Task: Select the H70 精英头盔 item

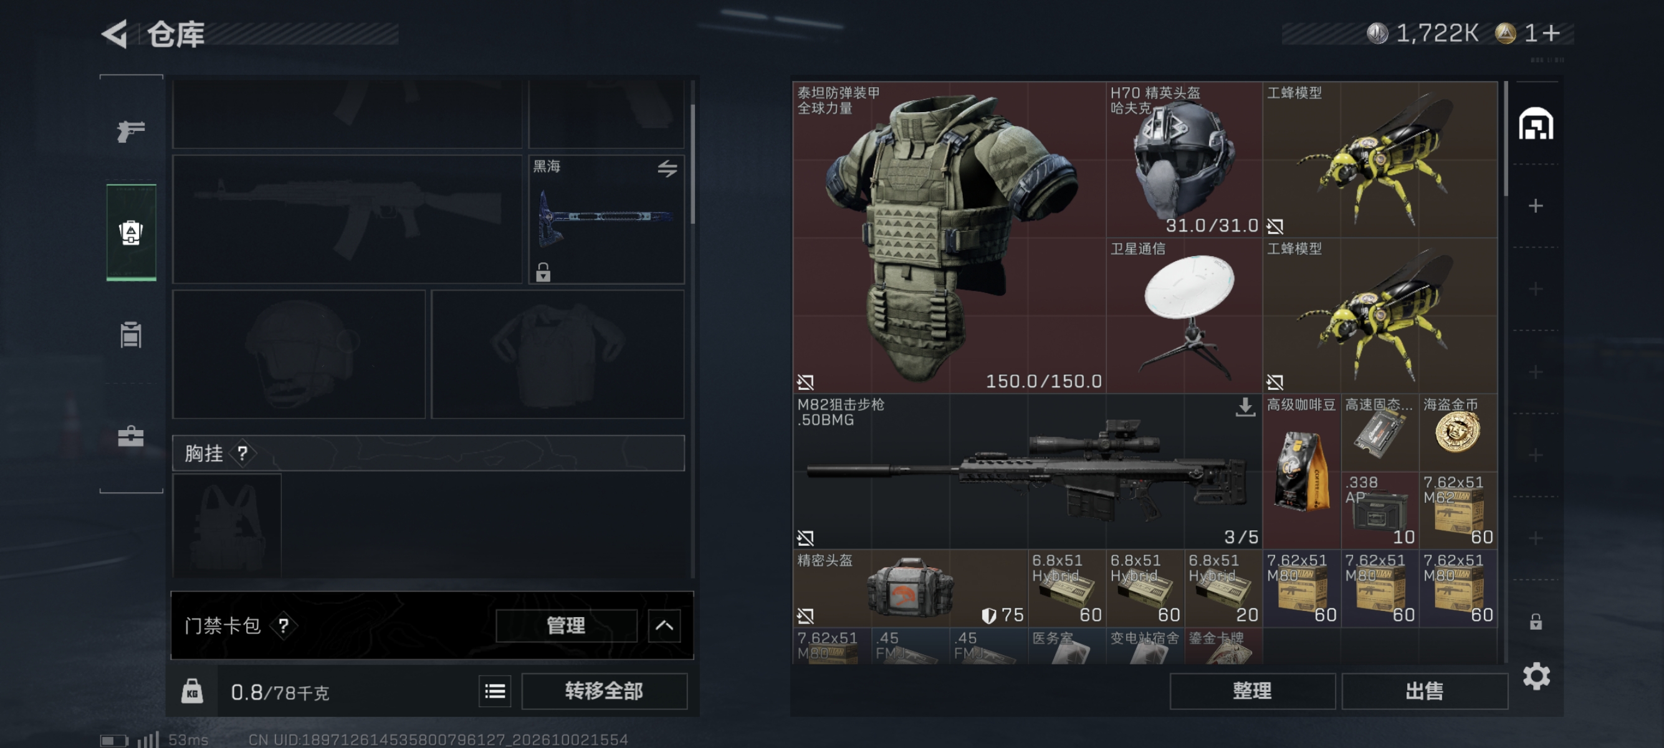Action: (x=1184, y=160)
